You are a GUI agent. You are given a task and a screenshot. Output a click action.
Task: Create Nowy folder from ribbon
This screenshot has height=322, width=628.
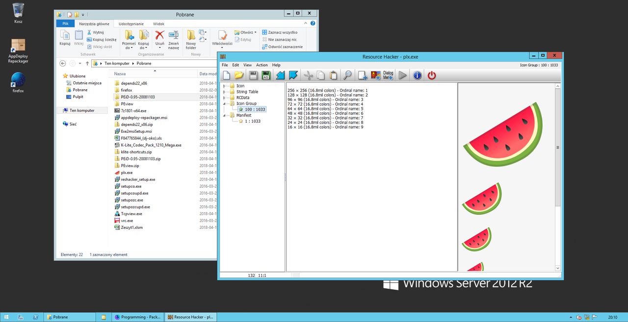(x=191, y=39)
